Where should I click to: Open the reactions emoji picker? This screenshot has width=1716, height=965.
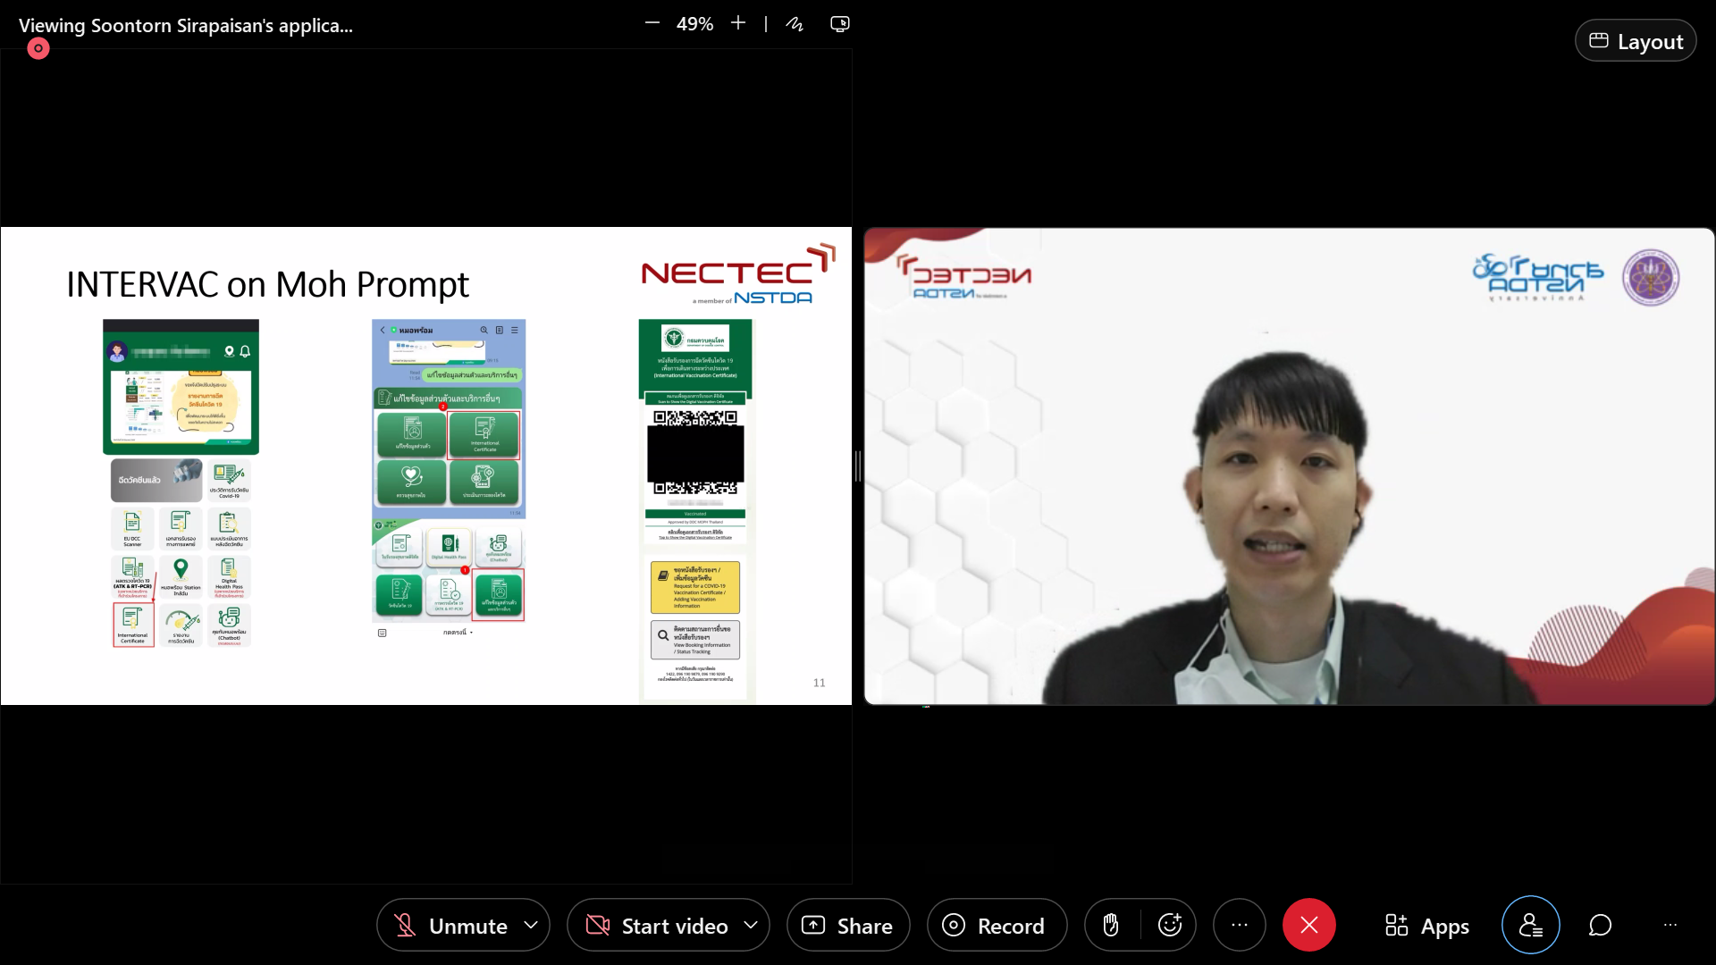point(1170,926)
